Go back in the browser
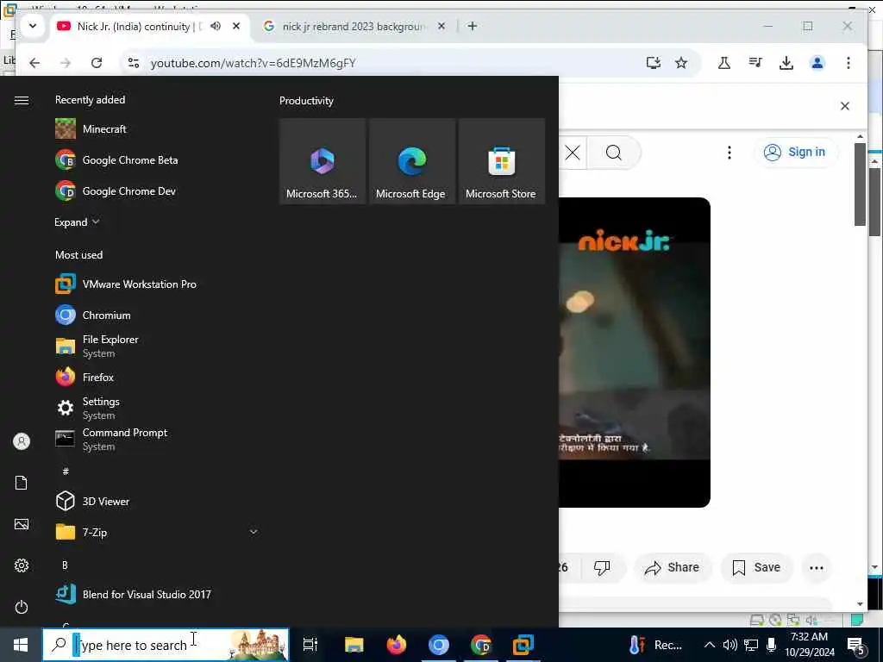The height and width of the screenshot is (662, 883). pos(34,63)
